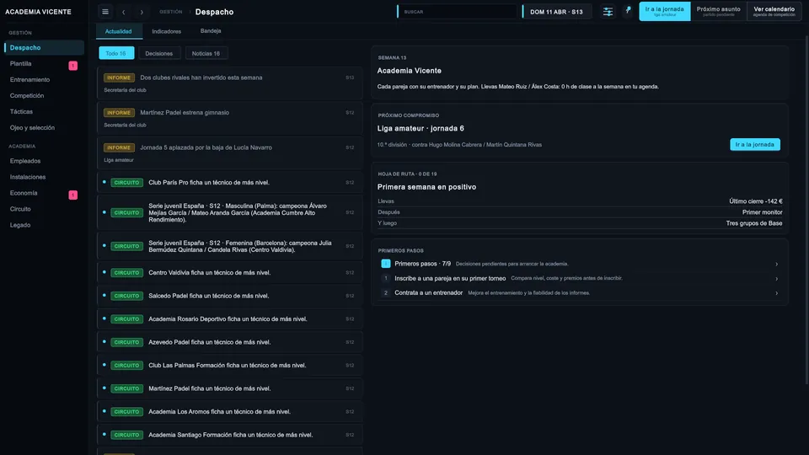Expand 'Contrata a un entrenador' row chevron

(x=776, y=293)
